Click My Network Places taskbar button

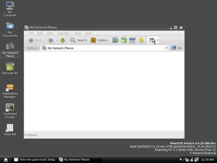pos(80,159)
